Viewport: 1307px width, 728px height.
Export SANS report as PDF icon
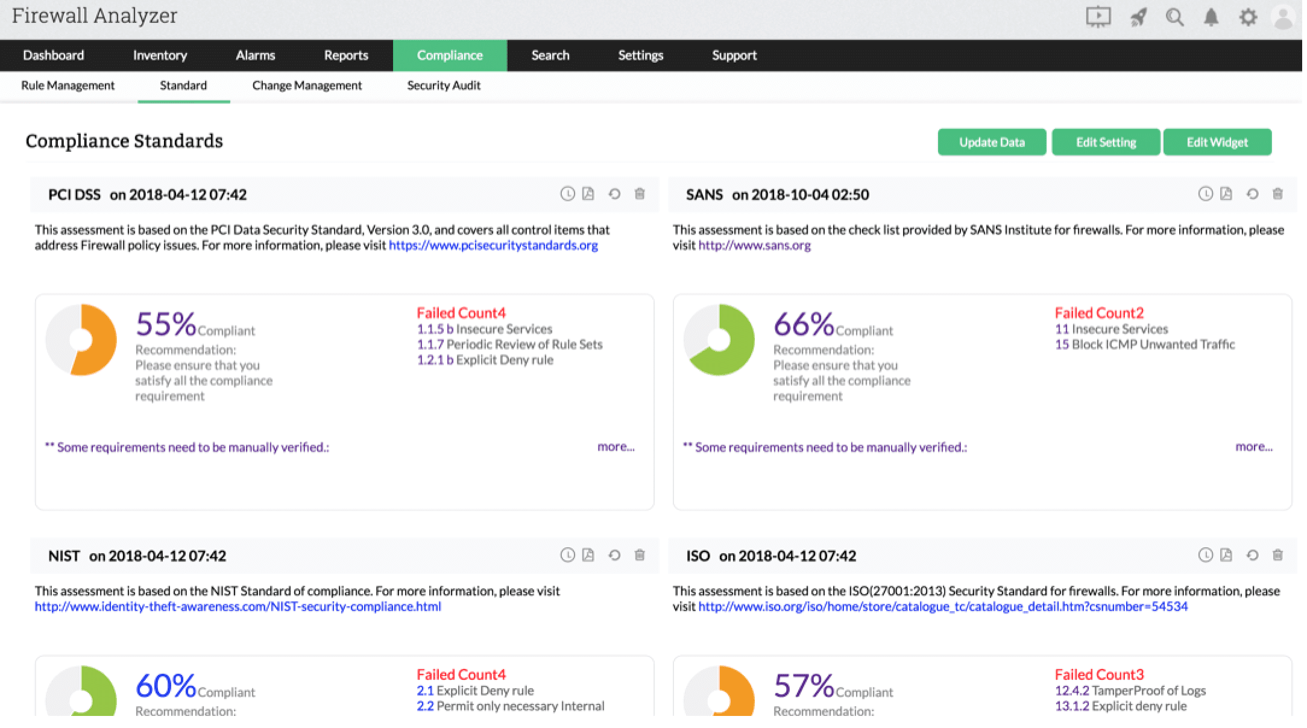click(1226, 194)
